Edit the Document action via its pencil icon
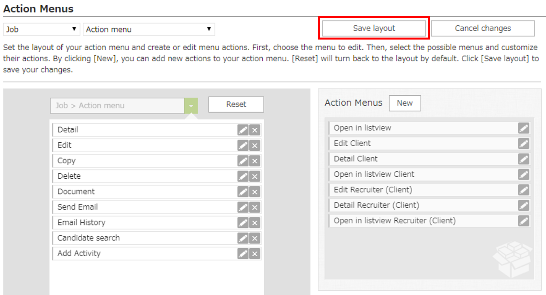The height and width of the screenshot is (295, 546). [x=243, y=191]
